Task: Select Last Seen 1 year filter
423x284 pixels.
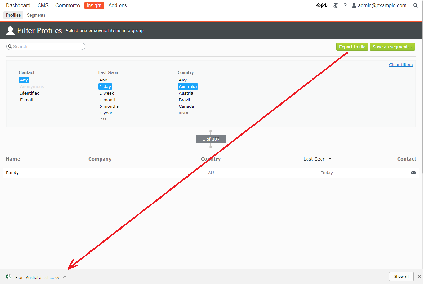Action: (x=106, y=113)
